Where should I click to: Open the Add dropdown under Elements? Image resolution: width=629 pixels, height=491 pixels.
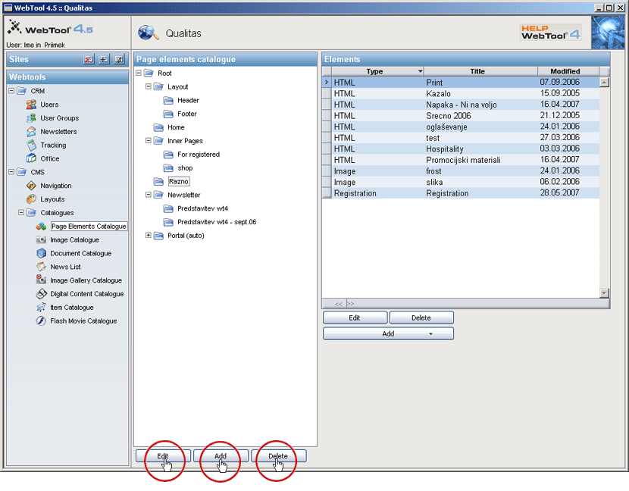(x=388, y=333)
